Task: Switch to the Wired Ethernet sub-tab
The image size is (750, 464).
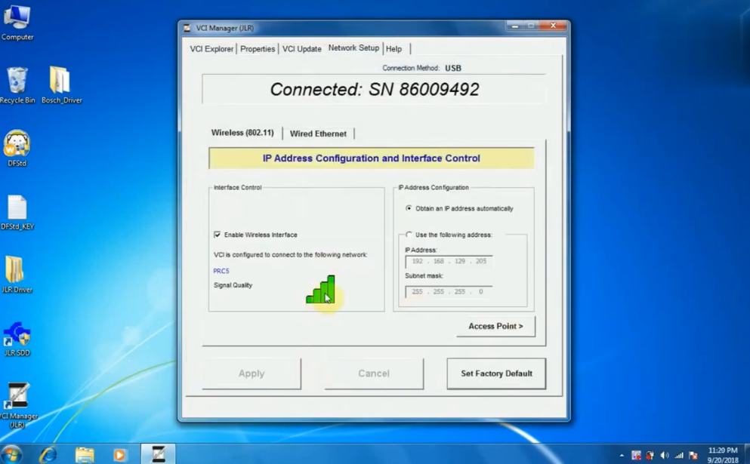Action: (318, 134)
